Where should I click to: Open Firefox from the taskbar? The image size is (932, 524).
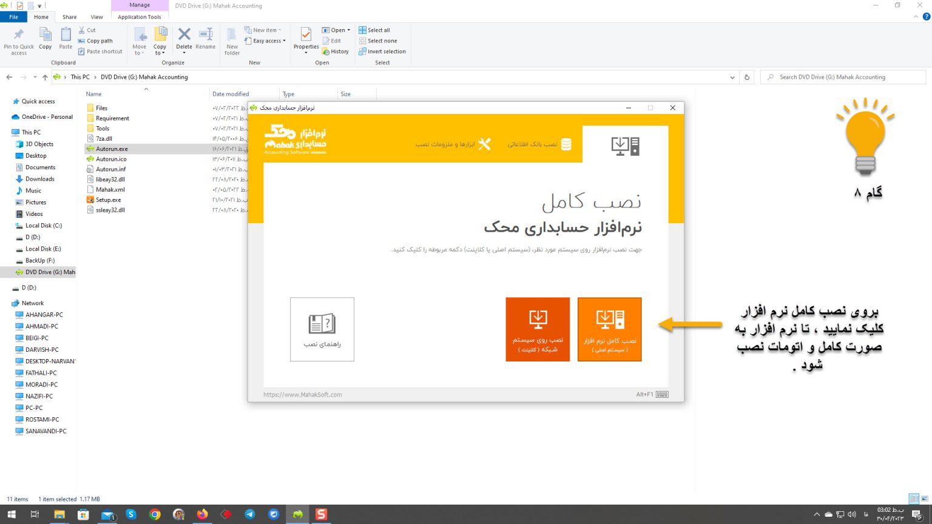(202, 514)
